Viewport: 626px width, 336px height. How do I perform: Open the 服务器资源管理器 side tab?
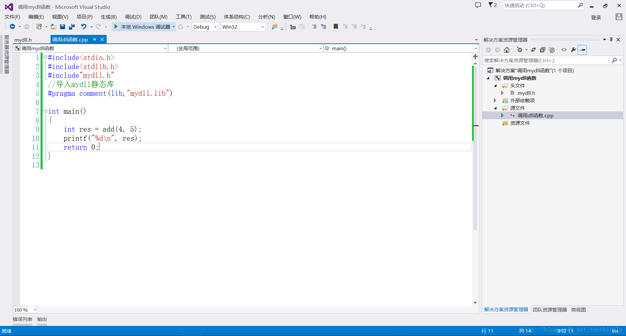click(x=7, y=54)
